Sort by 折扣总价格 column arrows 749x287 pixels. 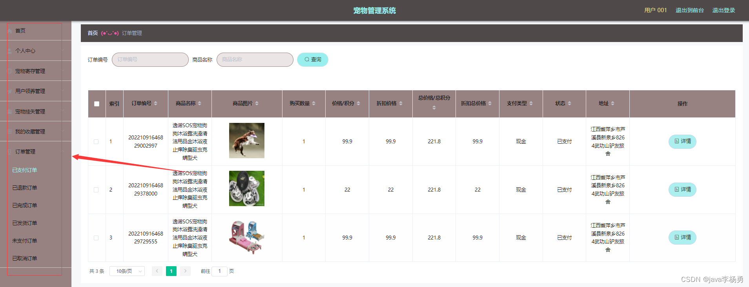[x=490, y=103]
